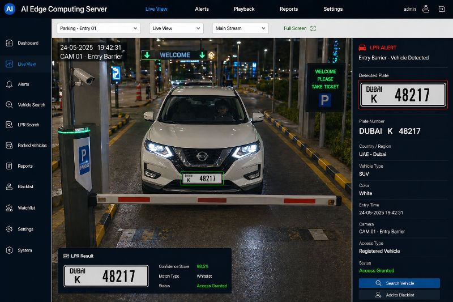
Task: Click the green plate detection box on car
Action: pyautogui.click(x=202, y=178)
